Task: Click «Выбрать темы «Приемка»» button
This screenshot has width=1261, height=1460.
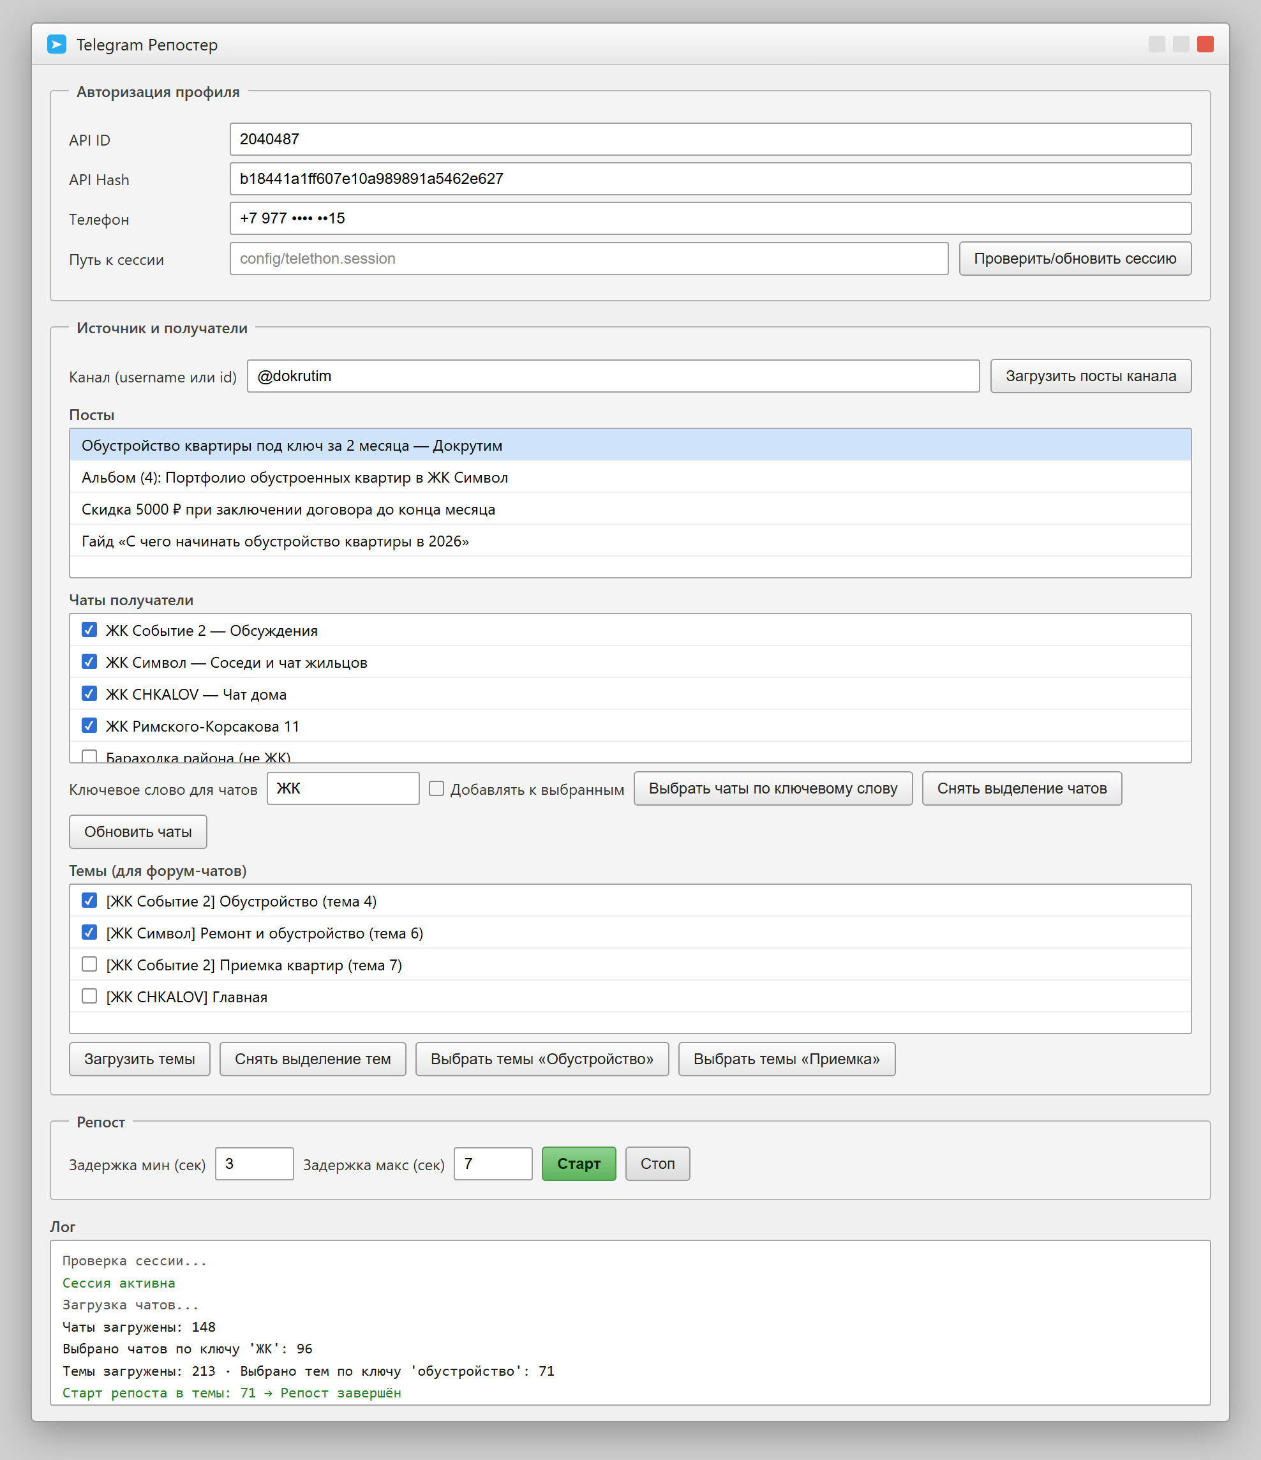Action: tap(786, 1059)
